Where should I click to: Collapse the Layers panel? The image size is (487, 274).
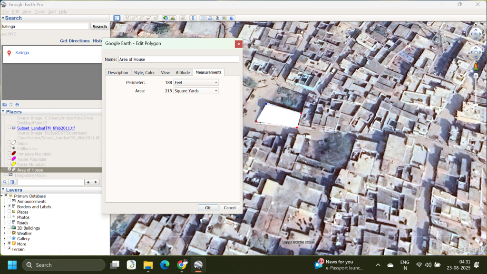pos(3,189)
